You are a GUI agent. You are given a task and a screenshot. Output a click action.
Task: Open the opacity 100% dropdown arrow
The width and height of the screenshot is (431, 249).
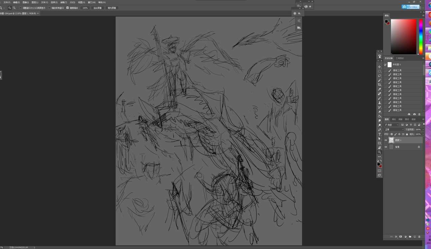pos(423,129)
